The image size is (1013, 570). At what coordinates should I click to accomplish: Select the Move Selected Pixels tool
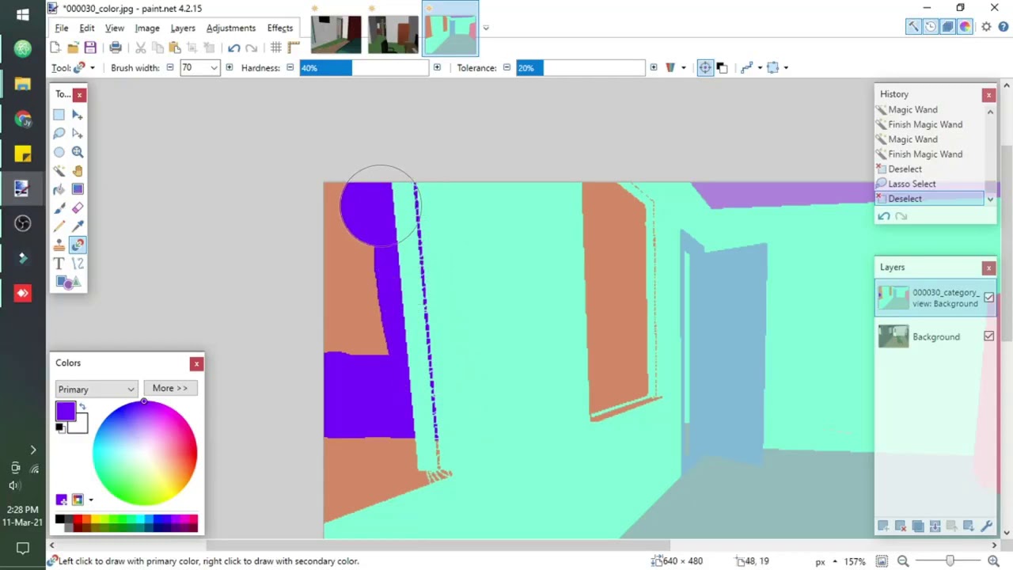tap(78, 115)
